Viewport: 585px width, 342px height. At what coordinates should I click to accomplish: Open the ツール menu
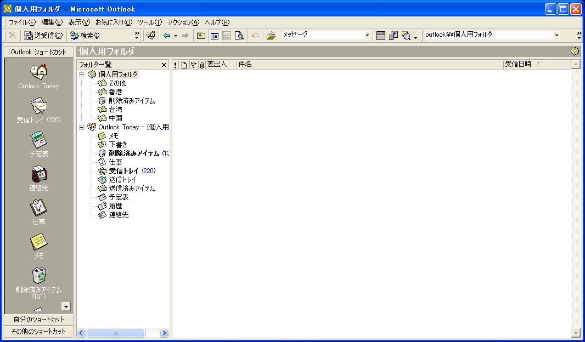tap(149, 22)
